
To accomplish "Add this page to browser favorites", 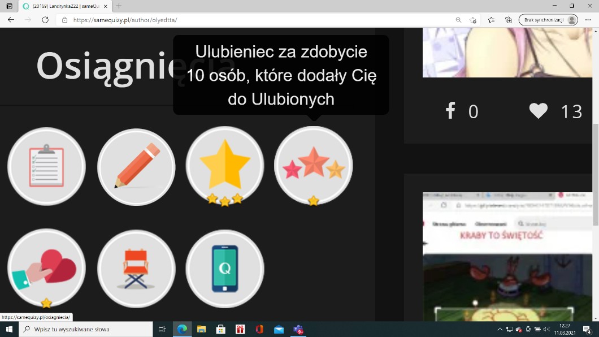I will tap(473, 20).
